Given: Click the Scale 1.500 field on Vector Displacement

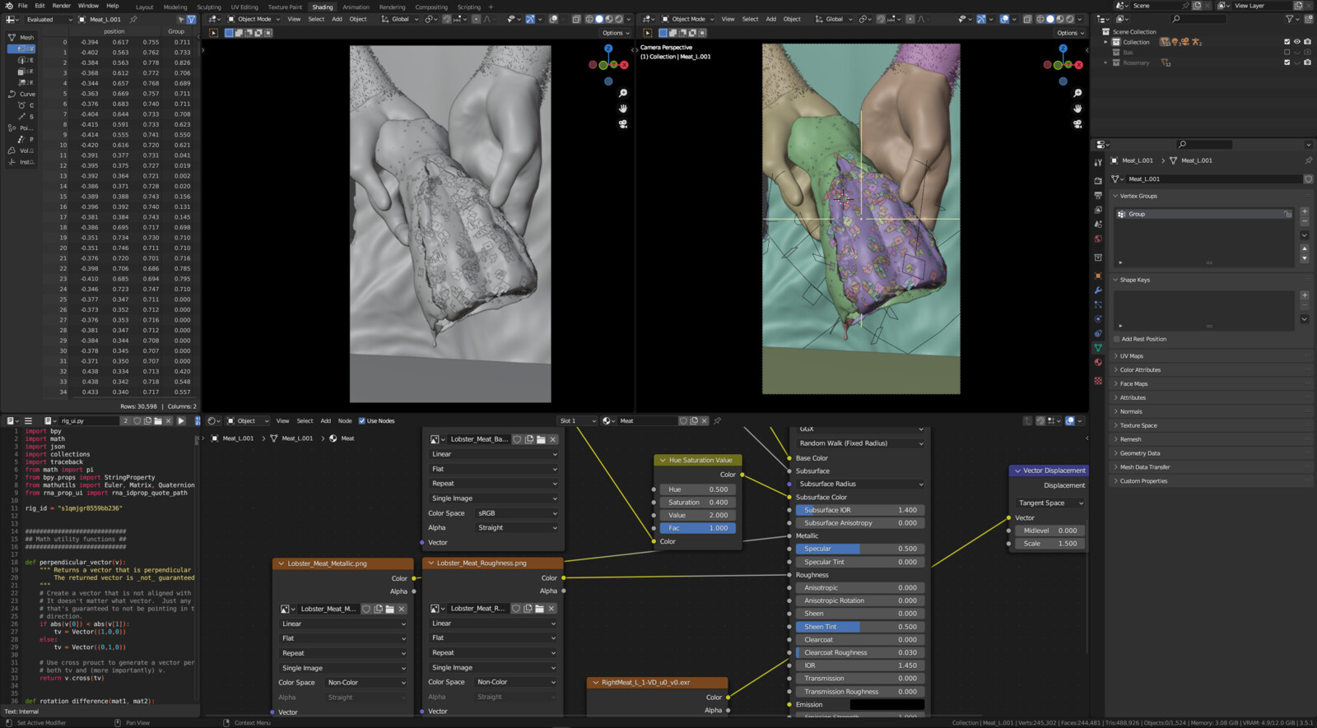Looking at the screenshot, I should point(1049,543).
